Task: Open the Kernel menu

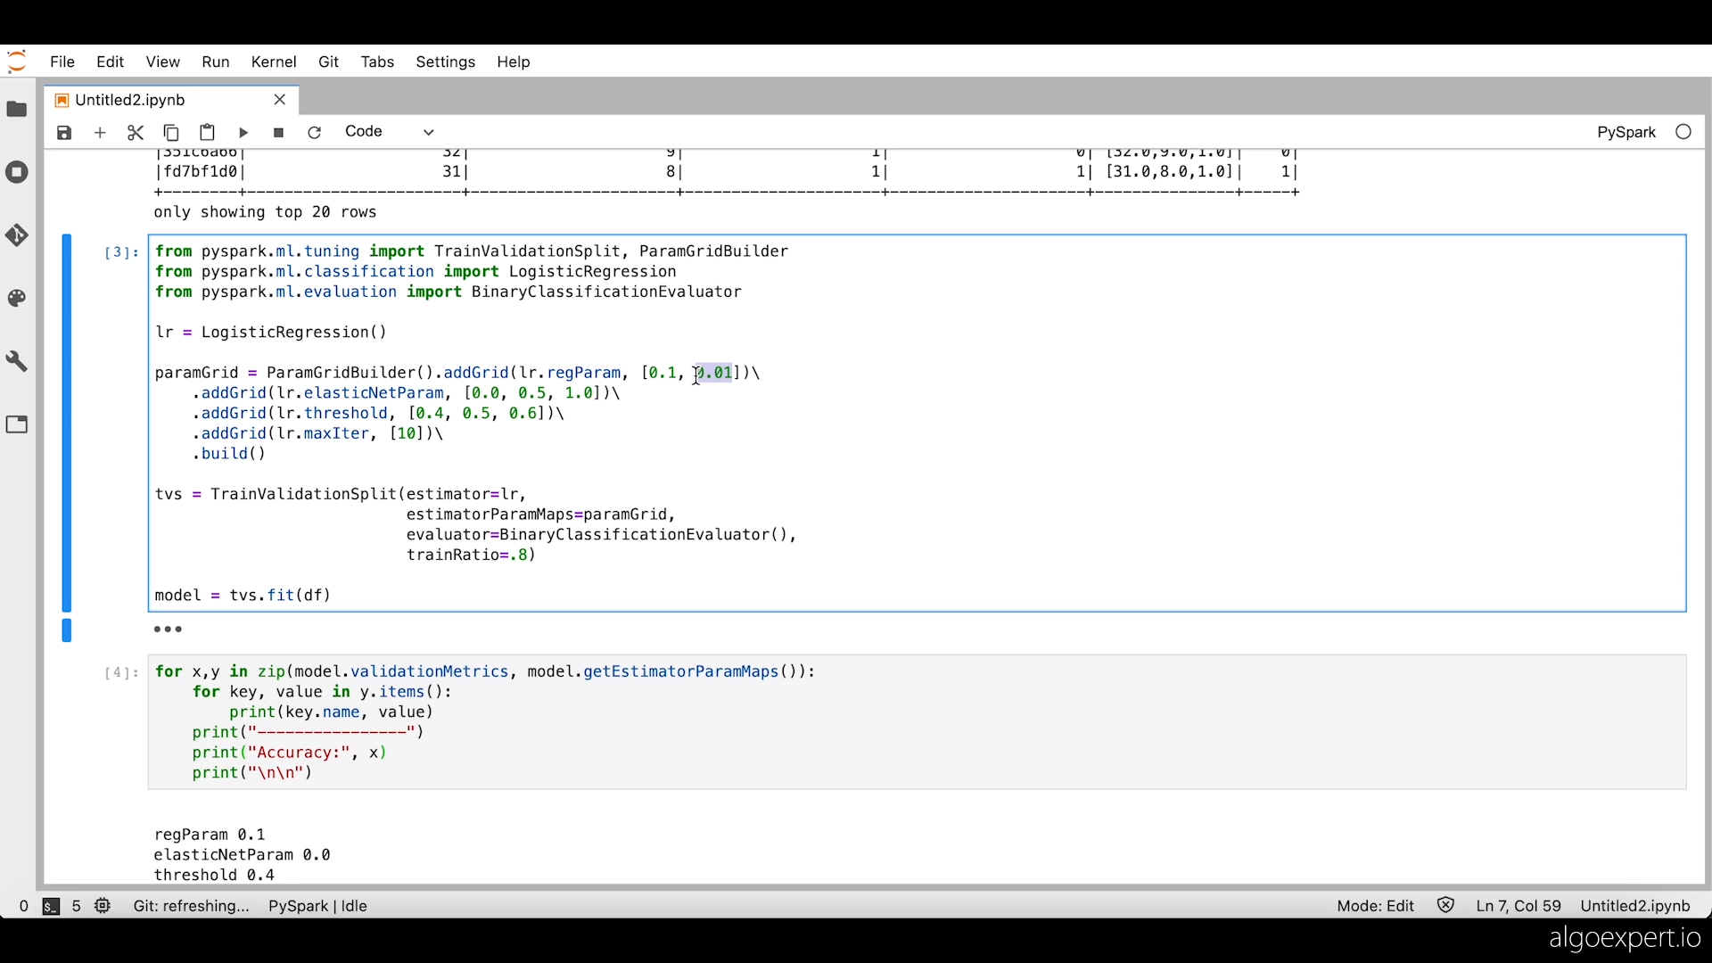Action: 274,62
